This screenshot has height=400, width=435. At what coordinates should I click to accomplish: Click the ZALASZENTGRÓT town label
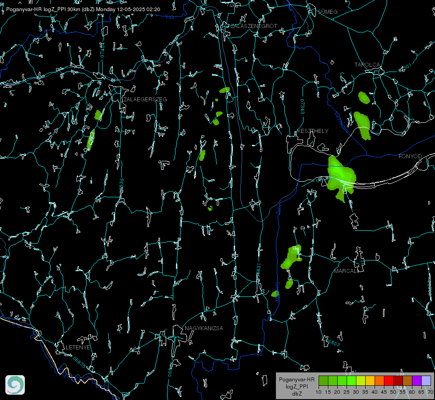(x=254, y=26)
